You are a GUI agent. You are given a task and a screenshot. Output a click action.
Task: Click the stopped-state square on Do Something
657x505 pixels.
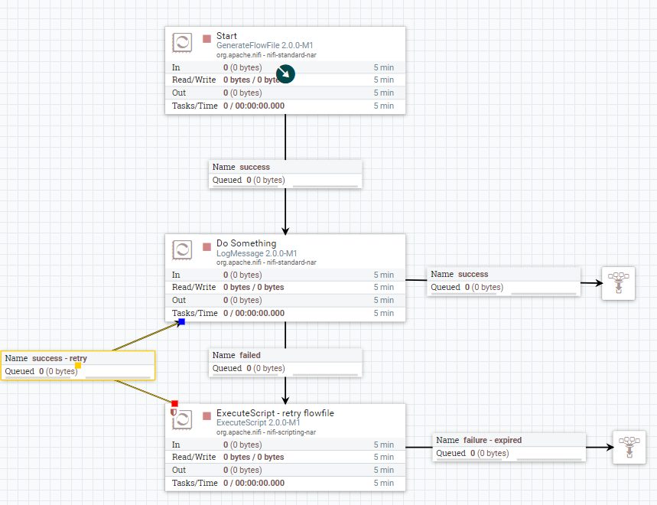pos(206,246)
